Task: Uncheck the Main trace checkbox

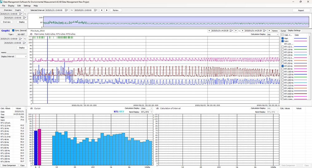Action: coord(283,38)
